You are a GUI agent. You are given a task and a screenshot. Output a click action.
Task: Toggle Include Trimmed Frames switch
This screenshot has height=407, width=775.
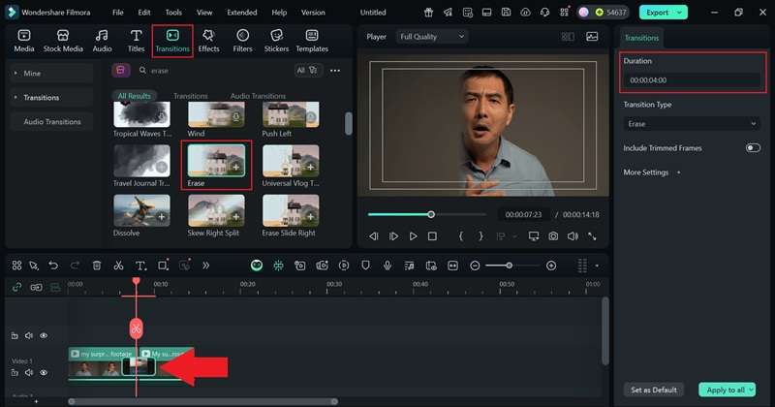click(752, 148)
